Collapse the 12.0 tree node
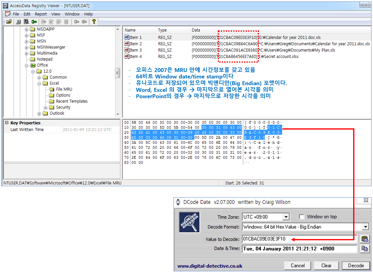This screenshot has width=373, height=273. click(x=33, y=71)
